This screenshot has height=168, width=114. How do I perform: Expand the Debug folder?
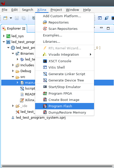(x=13, y=71)
